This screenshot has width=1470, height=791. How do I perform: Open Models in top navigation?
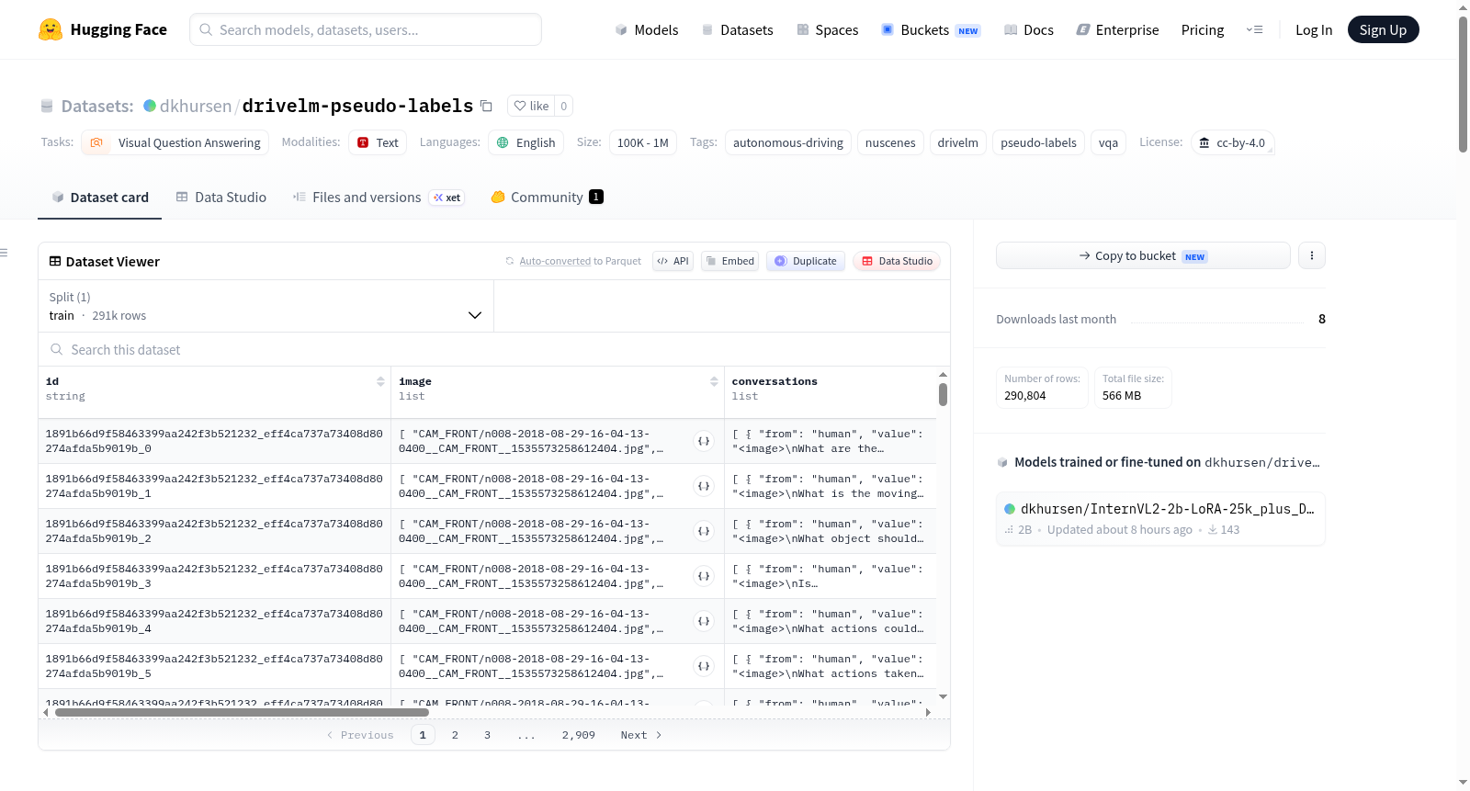tap(647, 29)
